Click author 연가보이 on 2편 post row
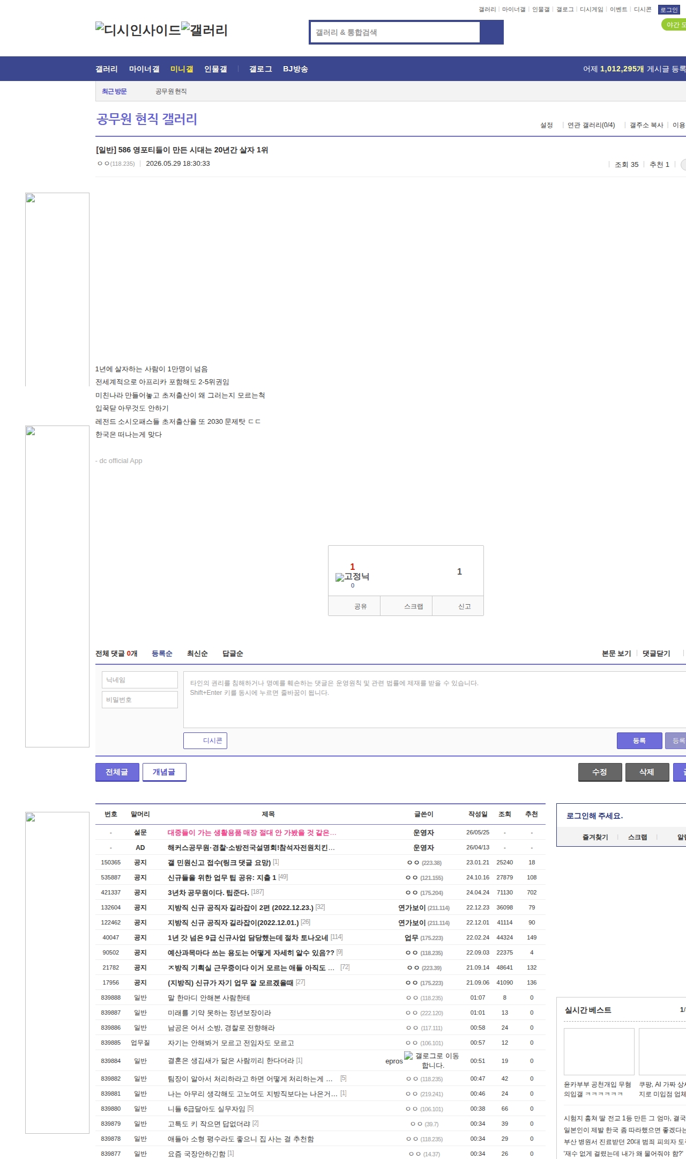686x1159 pixels. [x=412, y=908]
